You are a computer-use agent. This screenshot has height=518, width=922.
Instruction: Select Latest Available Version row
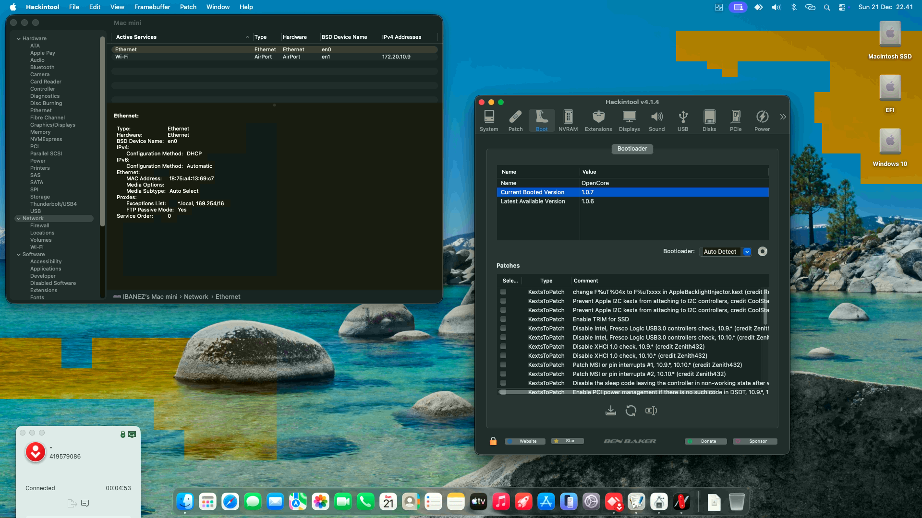[x=632, y=201]
